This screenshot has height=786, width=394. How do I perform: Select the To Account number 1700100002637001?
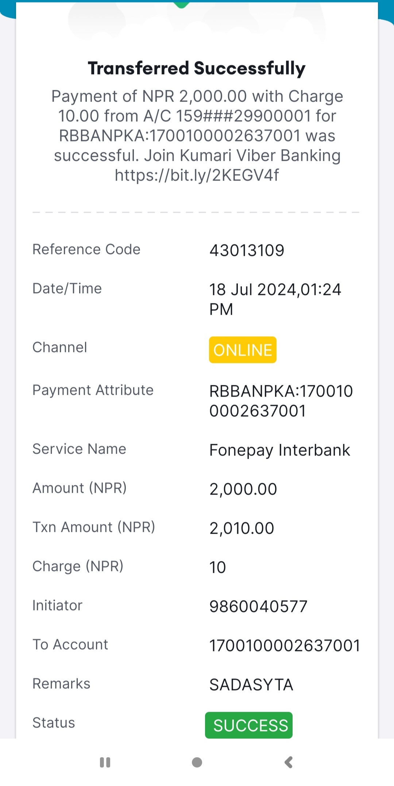(x=285, y=646)
